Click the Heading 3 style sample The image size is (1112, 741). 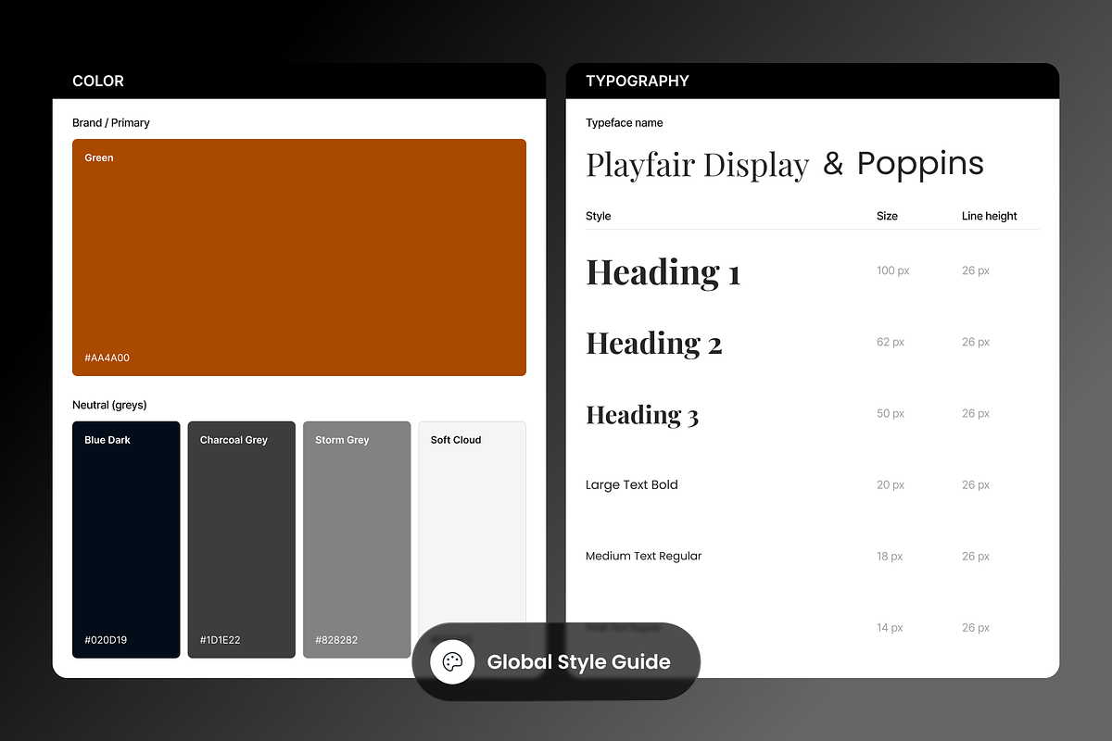tap(642, 415)
